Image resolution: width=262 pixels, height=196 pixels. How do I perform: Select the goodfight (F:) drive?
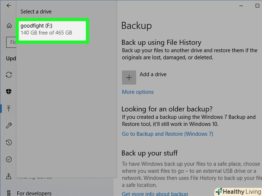coord(52,29)
